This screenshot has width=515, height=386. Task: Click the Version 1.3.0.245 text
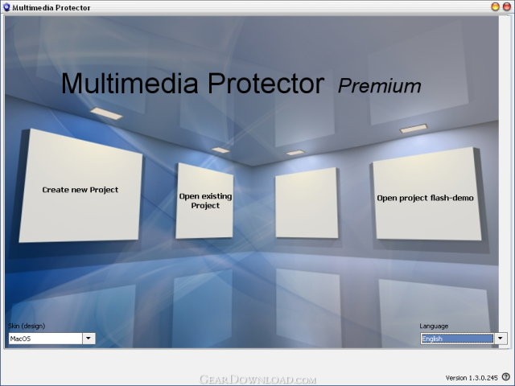pos(472,378)
